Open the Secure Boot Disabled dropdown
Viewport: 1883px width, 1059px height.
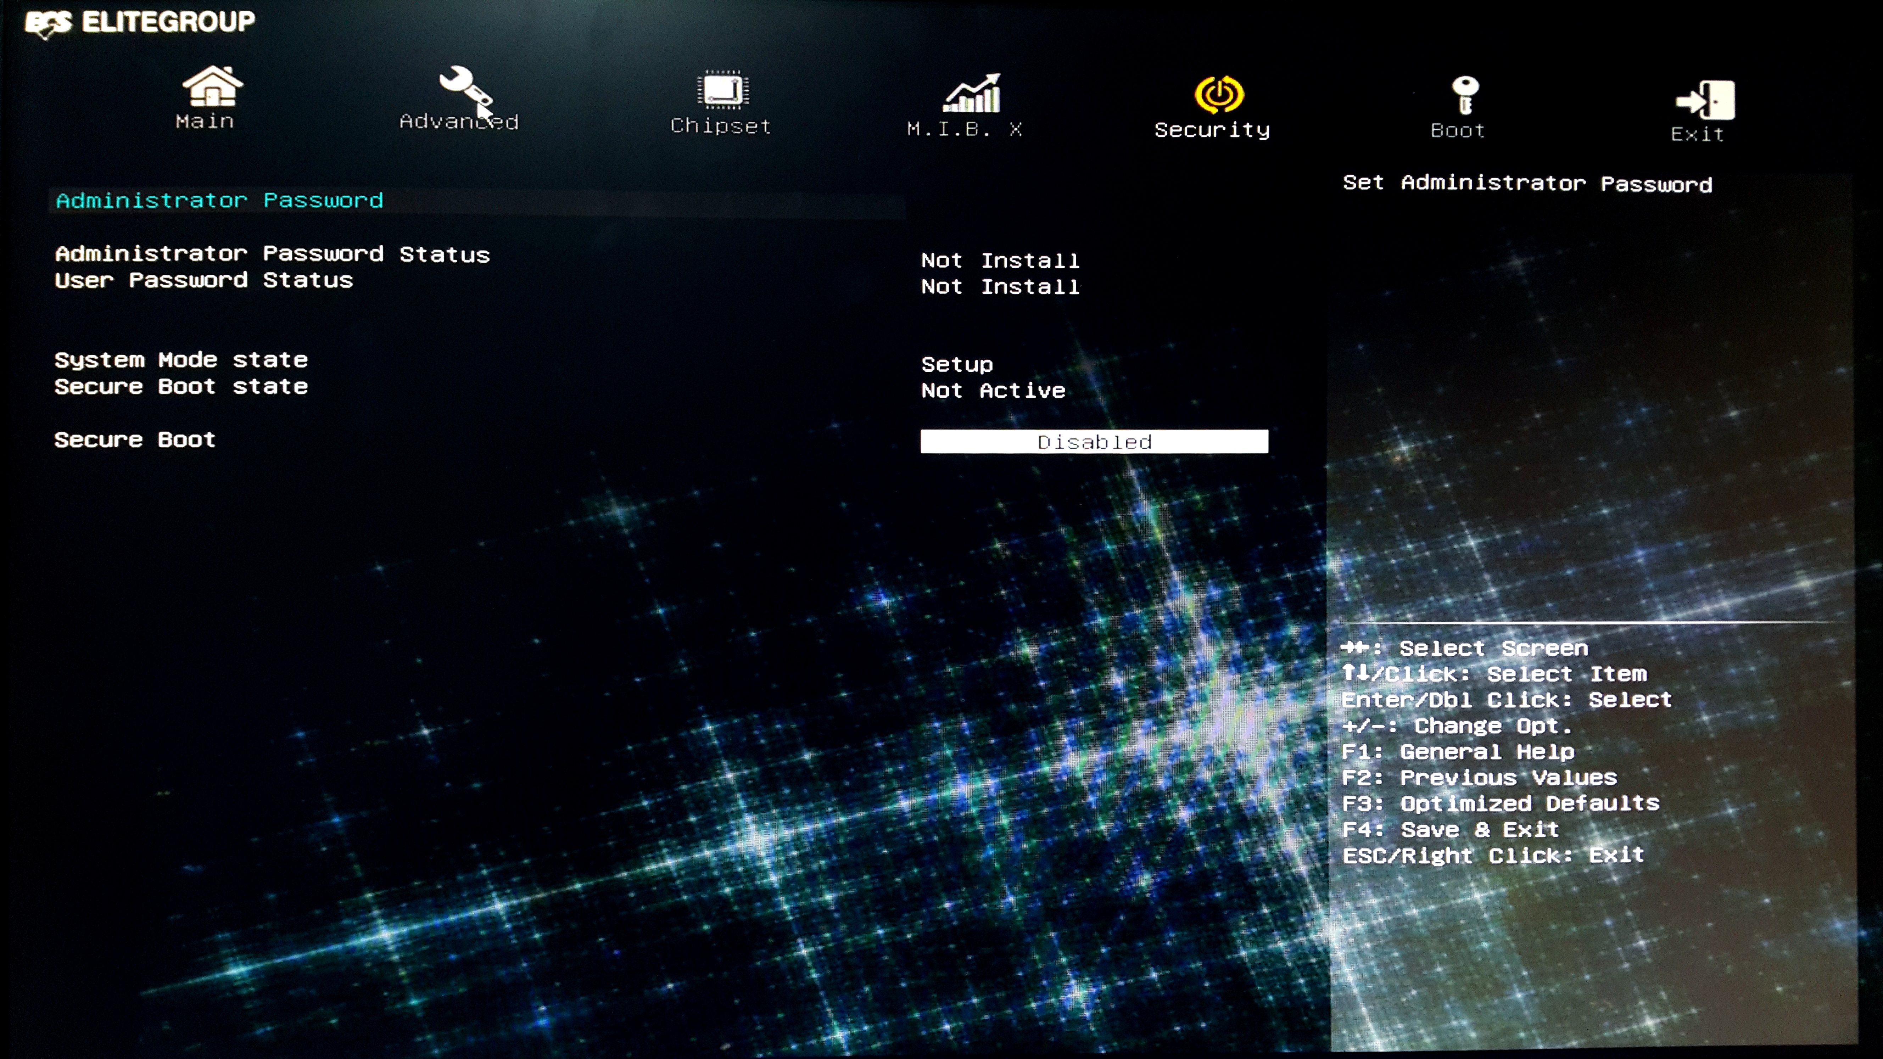point(1094,442)
